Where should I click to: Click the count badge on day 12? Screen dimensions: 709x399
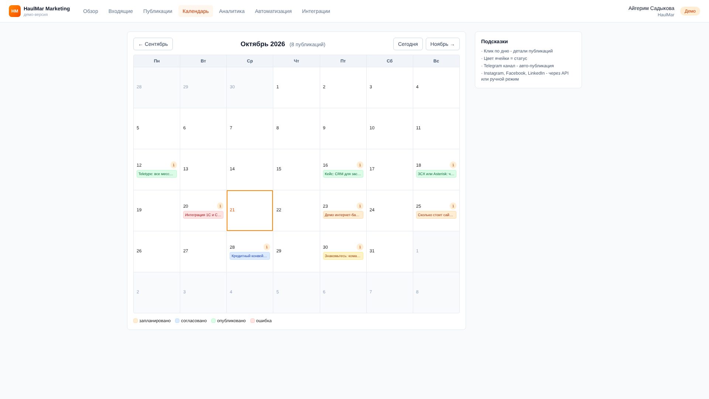[x=174, y=165]
